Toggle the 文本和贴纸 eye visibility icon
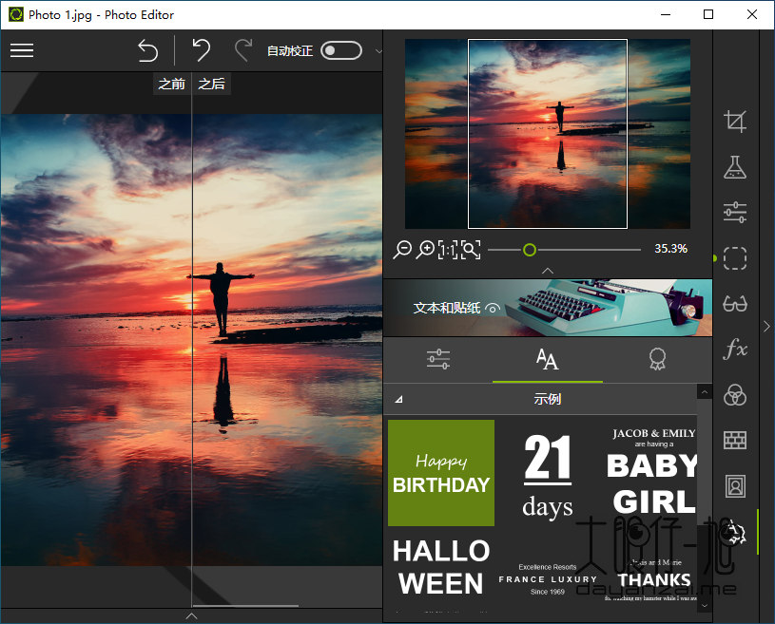Image resolution: width=775 pixels, height=624 pixels. pyautogui.click(x=493, y=309)
